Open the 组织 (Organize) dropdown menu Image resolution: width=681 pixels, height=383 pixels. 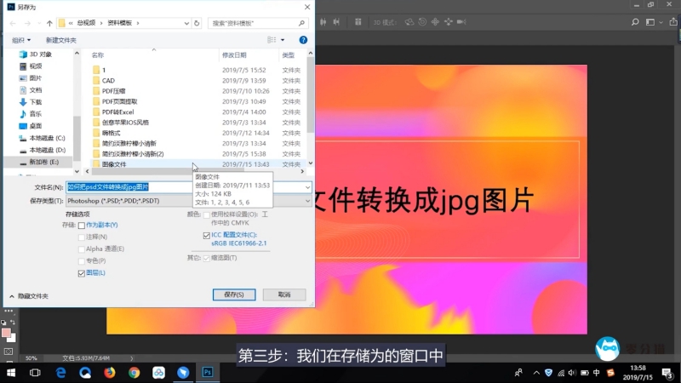21,39
